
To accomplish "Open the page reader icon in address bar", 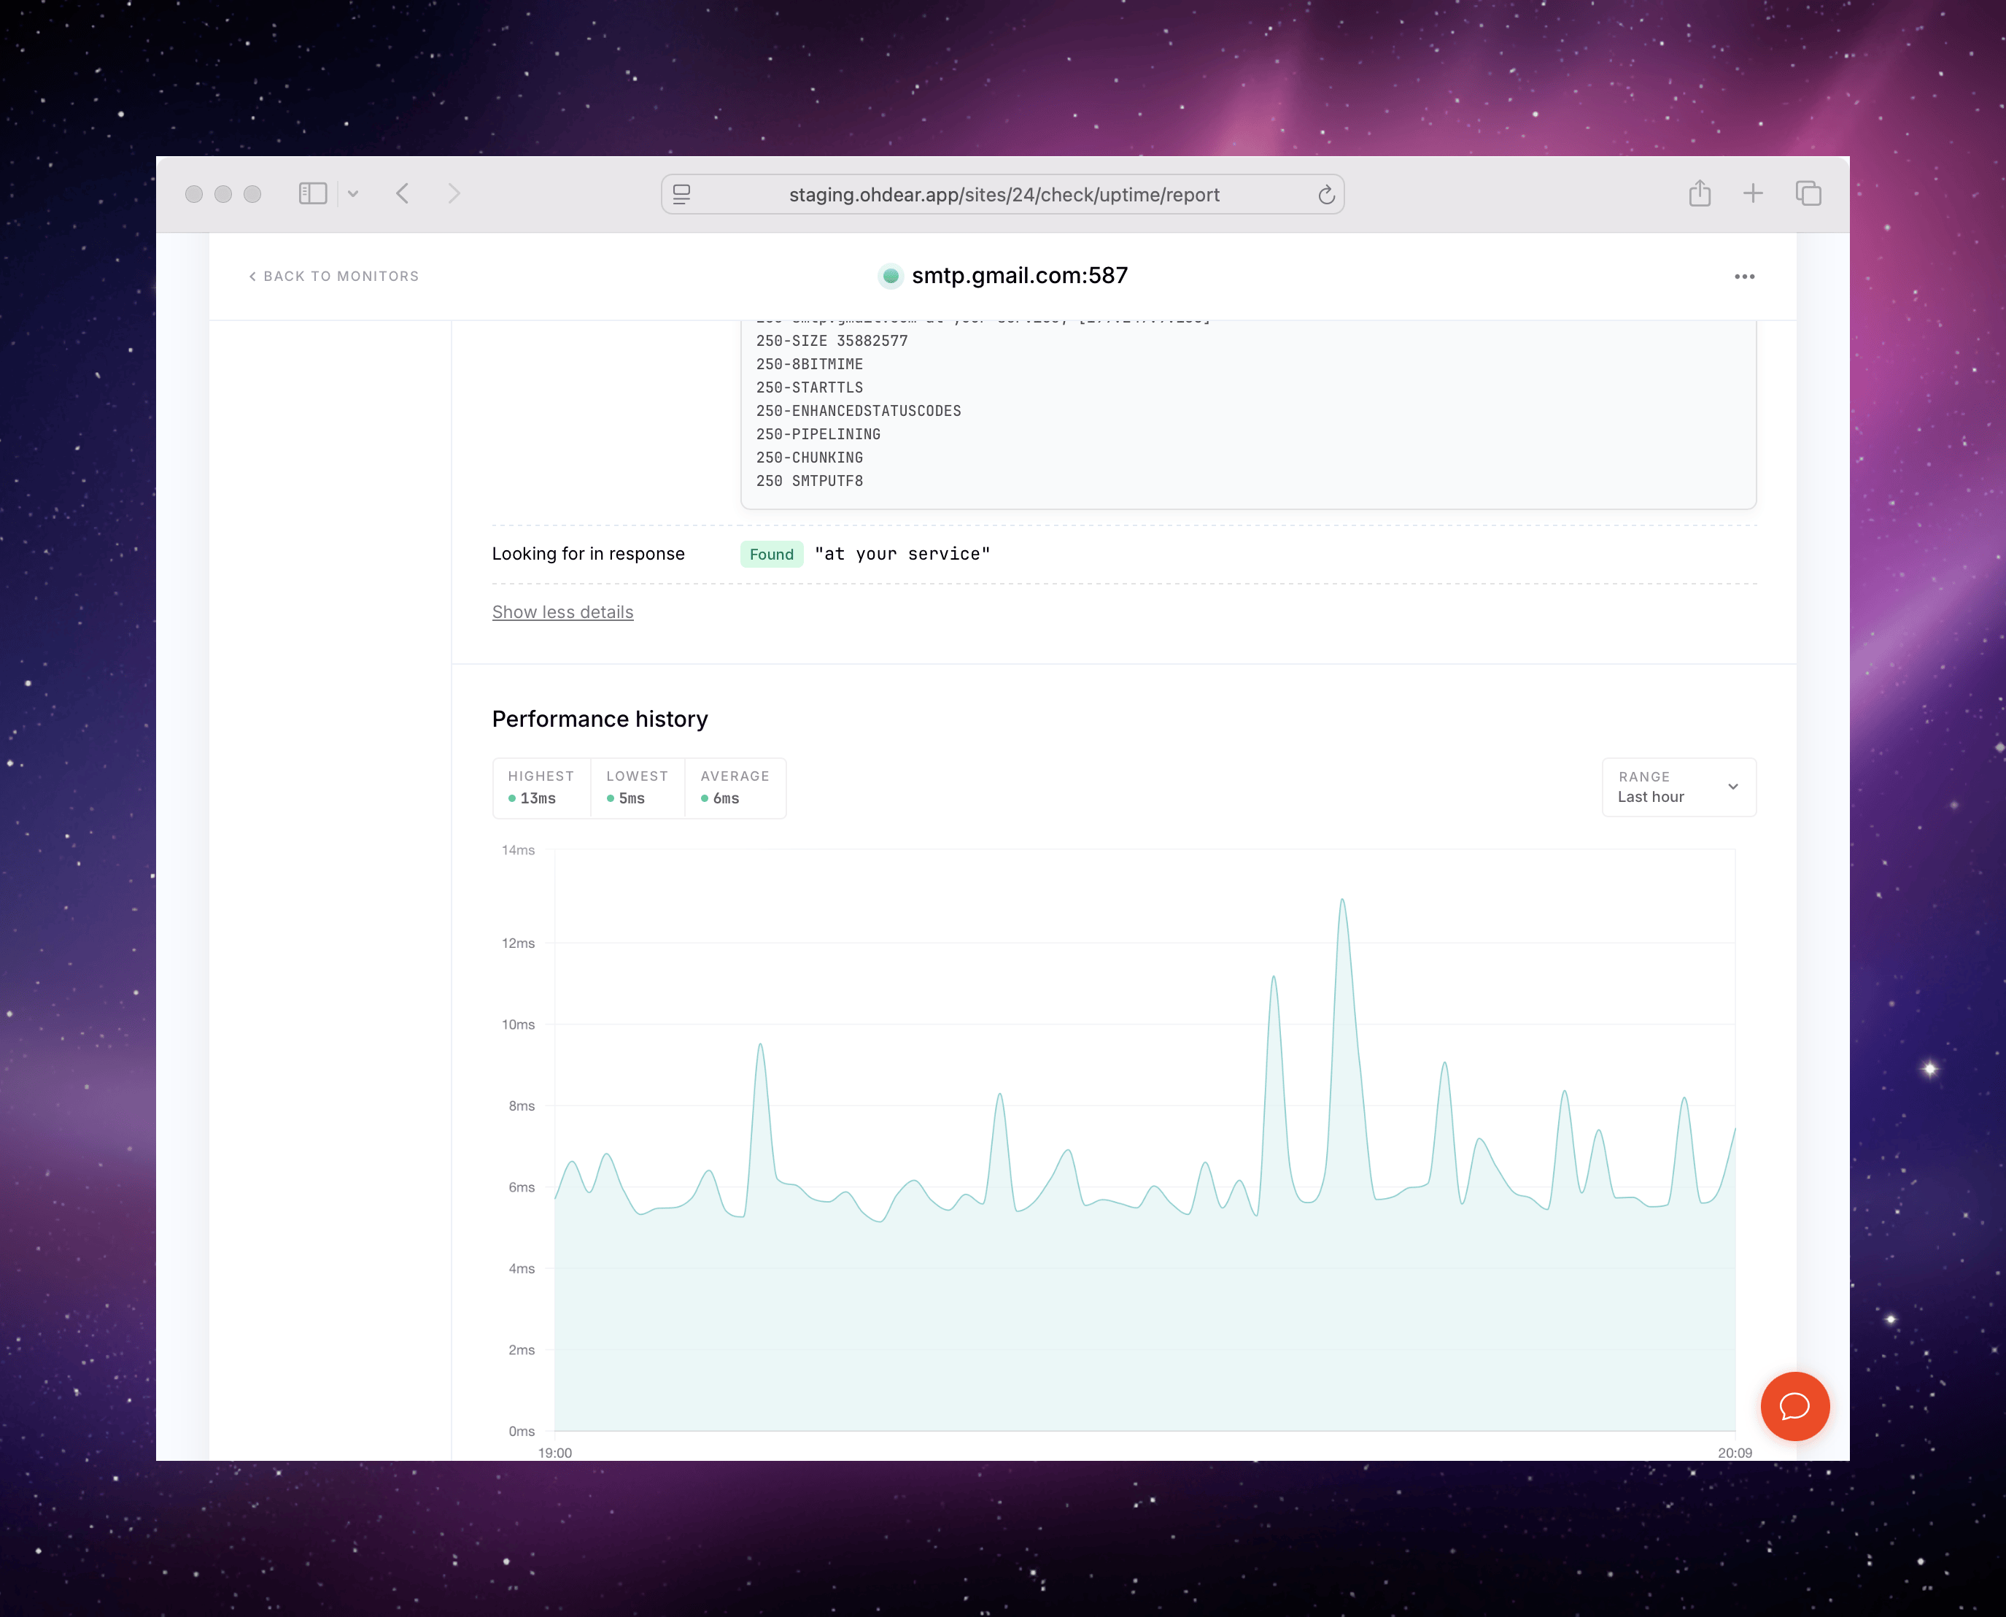I will (x=682, y=194).
